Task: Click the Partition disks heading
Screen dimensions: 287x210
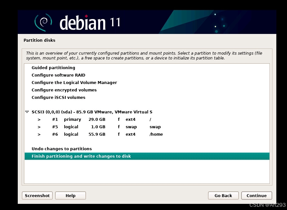Action: click(39, 40)
